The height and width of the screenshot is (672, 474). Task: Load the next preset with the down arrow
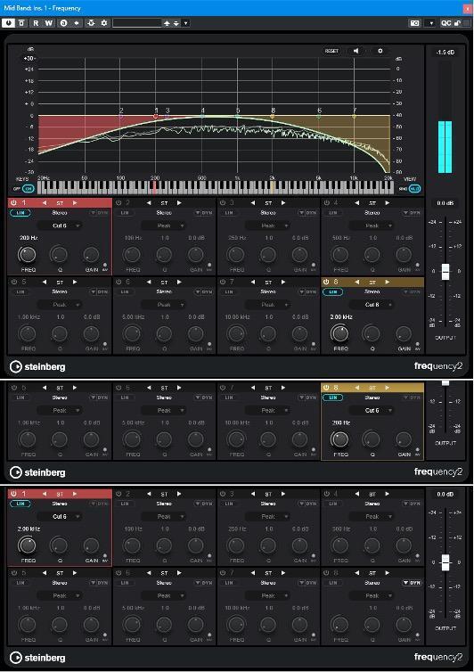[176, 23]
